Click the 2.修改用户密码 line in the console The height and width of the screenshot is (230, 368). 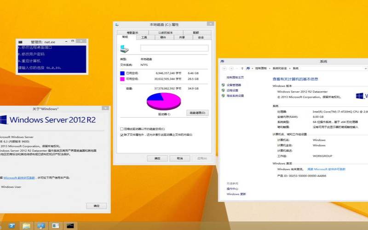point(31,54)
